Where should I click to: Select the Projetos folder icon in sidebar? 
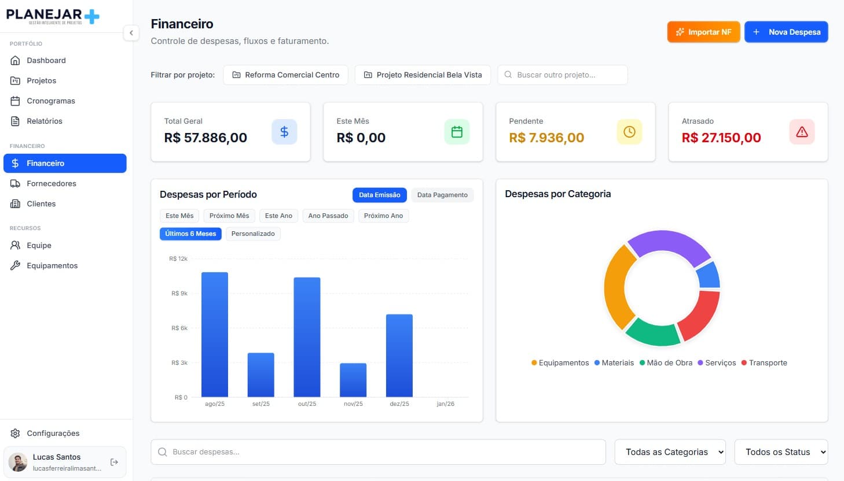16,80
